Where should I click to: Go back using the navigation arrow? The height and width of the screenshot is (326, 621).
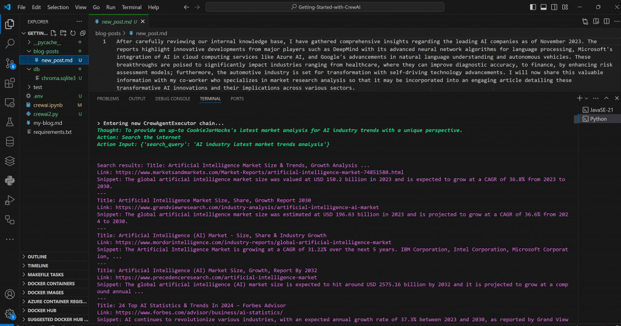click(186, 7)
